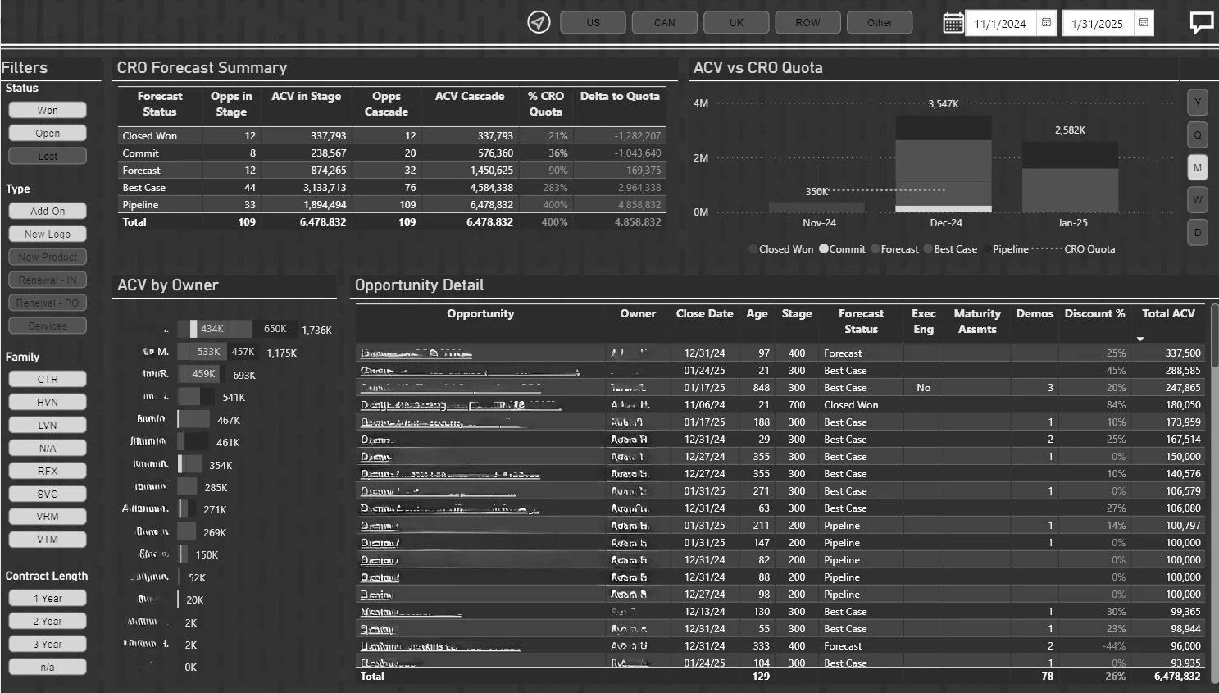This screenshot has width=1219, height=693.
Task: Click the Closed Won legend marker
Action: tap(753, 248)
